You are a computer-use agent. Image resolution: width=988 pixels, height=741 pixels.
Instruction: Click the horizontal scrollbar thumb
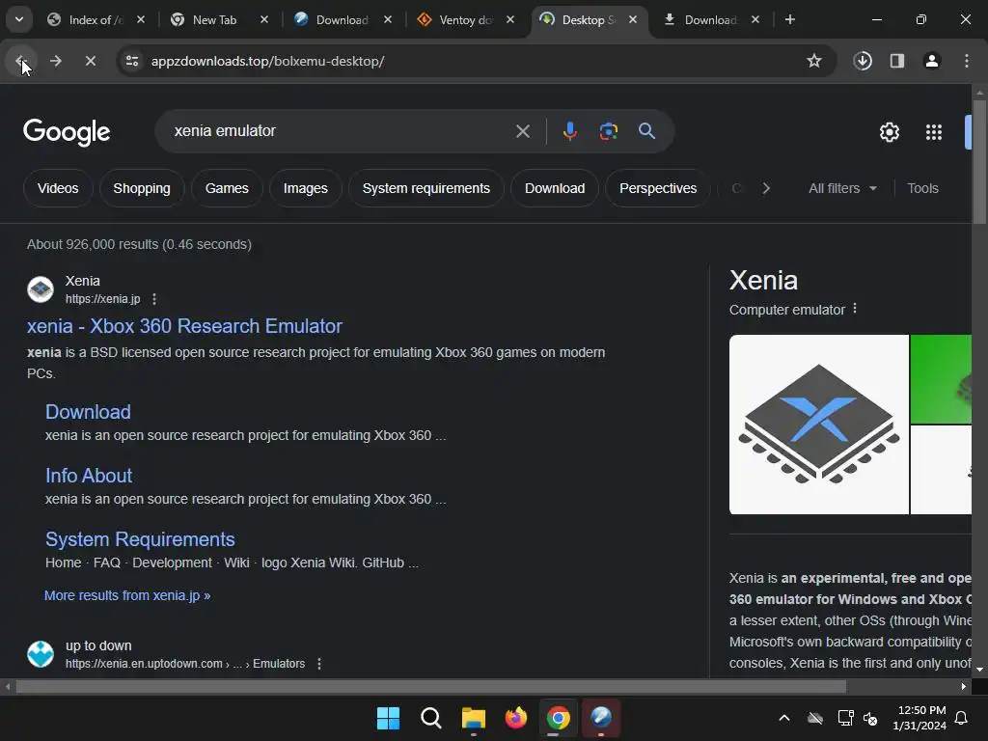coord(431,686)
